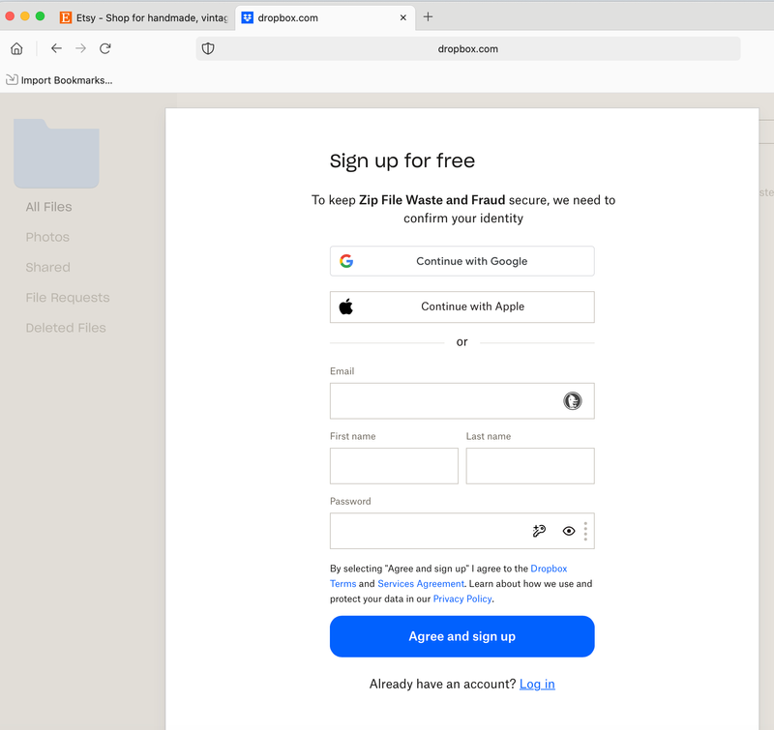Open the Privacy Policy link
Image resolution: width=774 pixels, height=730 pixels.
point(462,599)
